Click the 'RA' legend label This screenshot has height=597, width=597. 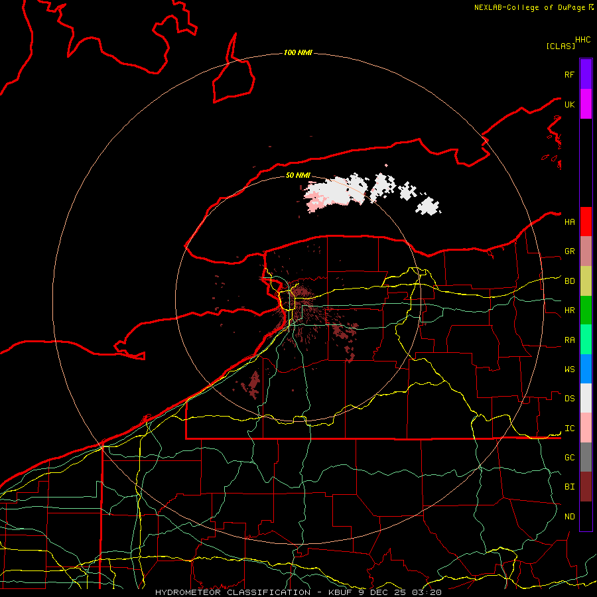coord(570,340)
